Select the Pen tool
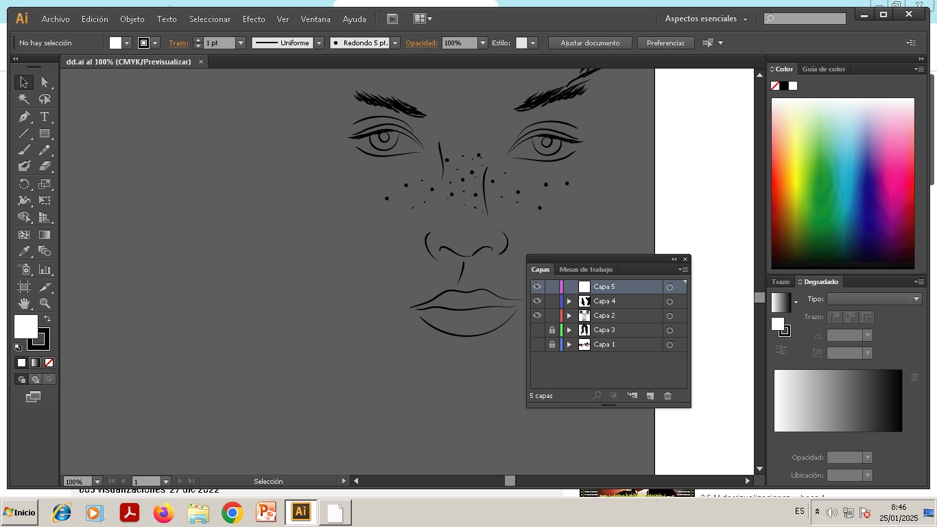Image resolution: width=937 pixels, height=527 pixels. (x=24, y=117)
